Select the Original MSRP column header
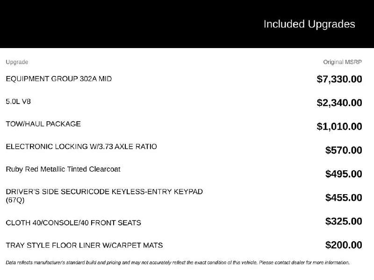Viewport: 374px width, 280px height. pos(343,62)
